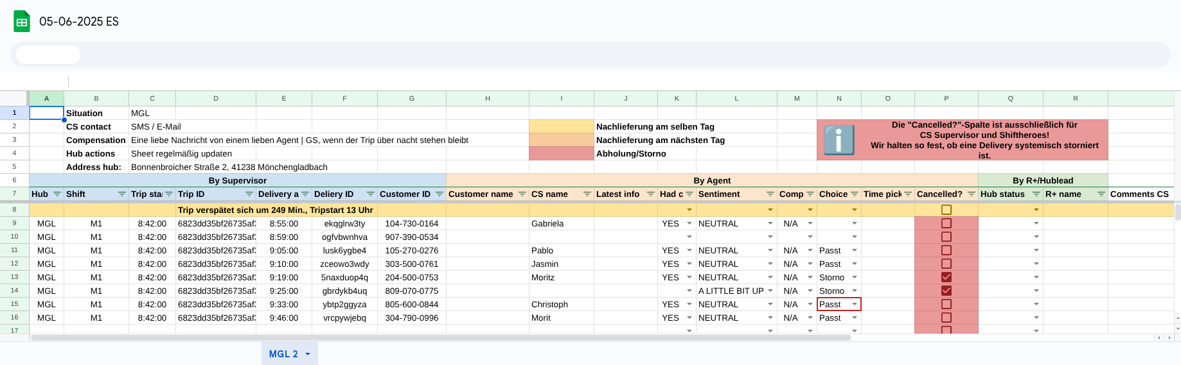
Task: Click the yellow legend cell for same-day delivery
Action: pyautogui.click(x=561, y=126)
